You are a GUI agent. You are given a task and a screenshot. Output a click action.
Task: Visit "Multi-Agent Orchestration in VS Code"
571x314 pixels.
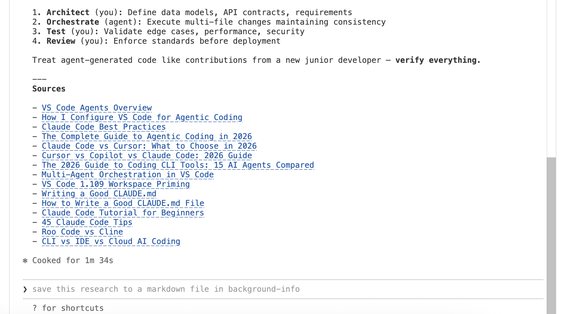click(x=127, y=174)
